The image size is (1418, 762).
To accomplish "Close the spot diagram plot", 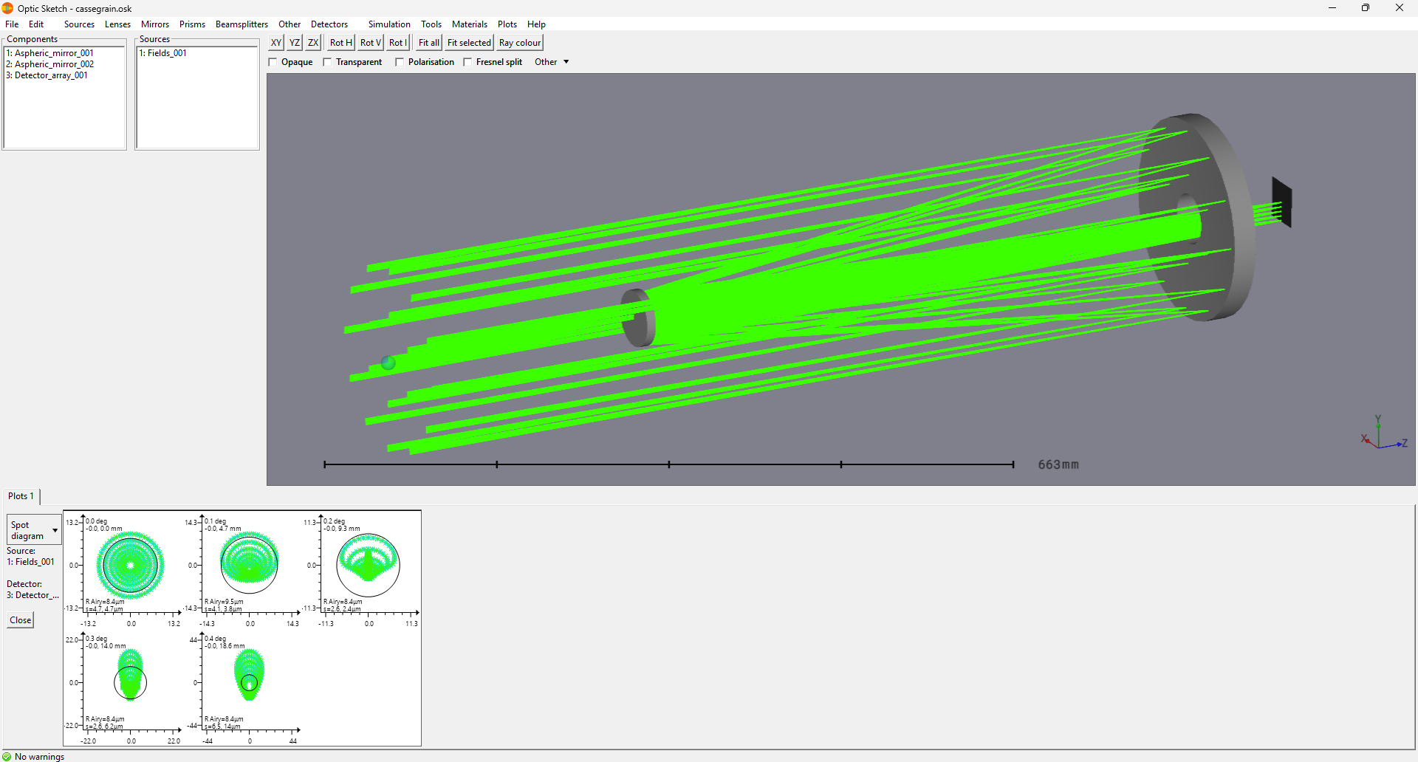I will (x=21, y=620).
